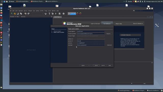Image resolution: width=163 pixels, height=92 pixels.
Task: Click the Debug Project toolbar icon
Action: tap(60, 14)
